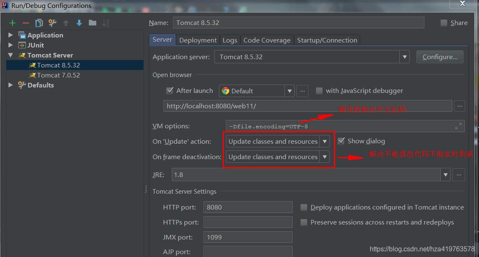Viewport: 479px width, 257px height.
Task: Sort configurations alphabetically
Action: [106, 23]
